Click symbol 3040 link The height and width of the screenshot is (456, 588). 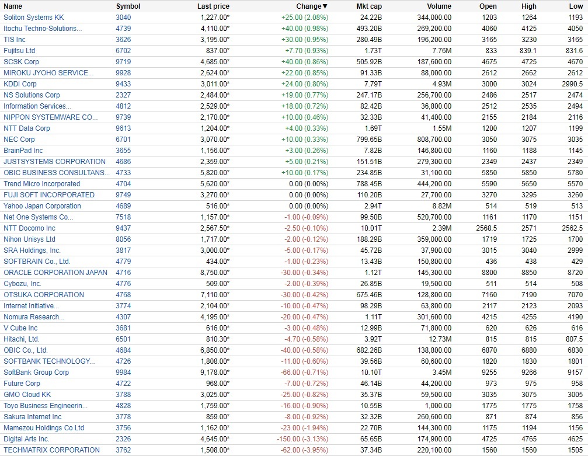(123, 18)
